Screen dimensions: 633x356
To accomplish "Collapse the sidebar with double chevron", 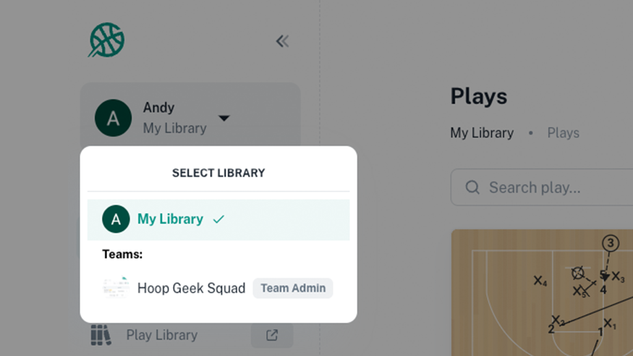I will [x=283, y=41].
